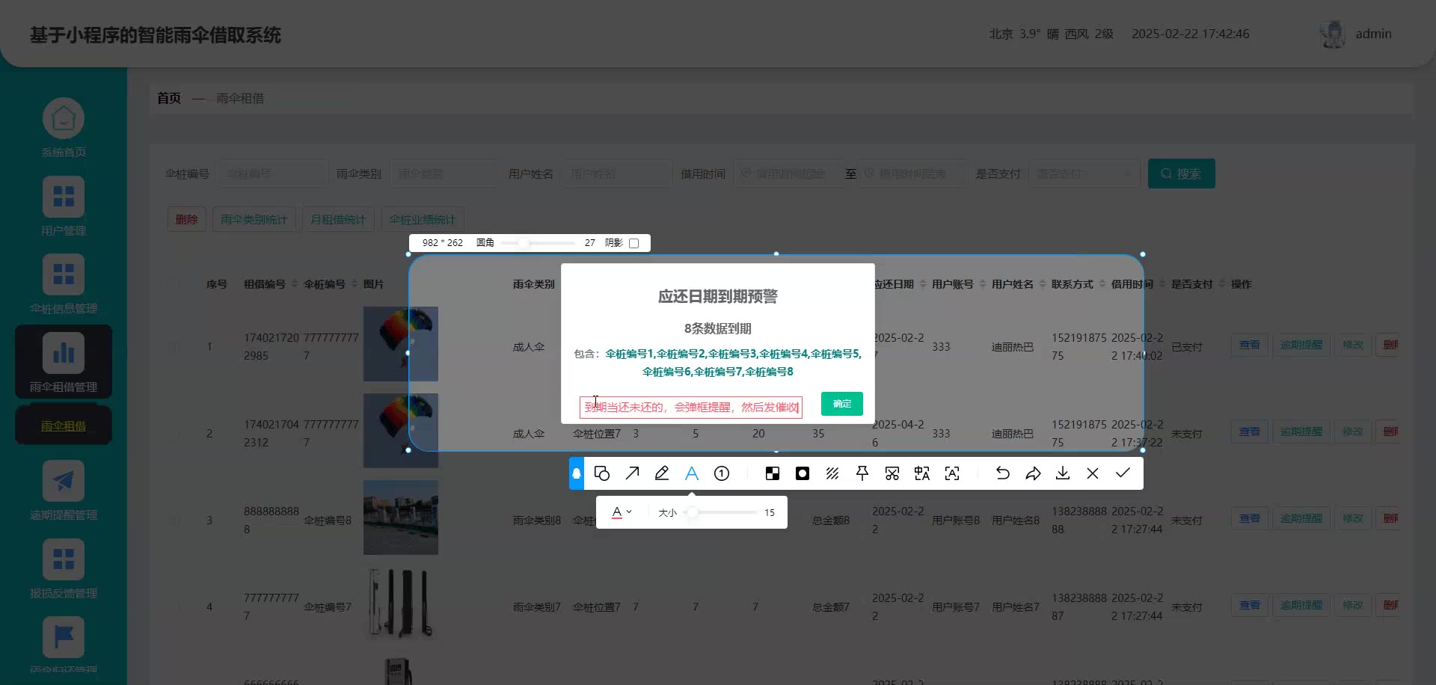Click the red 删除 button above the table

pyautogui.click(x=187, y=219)
